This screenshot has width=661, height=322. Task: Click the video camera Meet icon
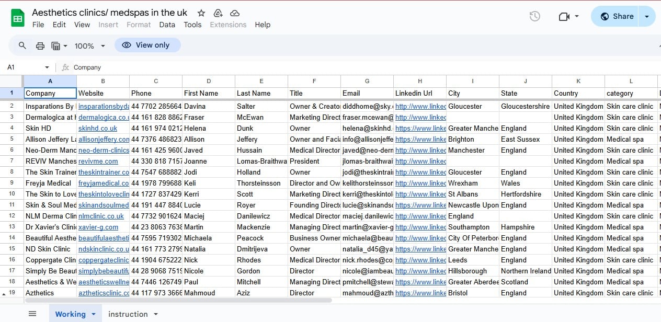(565, 16)
